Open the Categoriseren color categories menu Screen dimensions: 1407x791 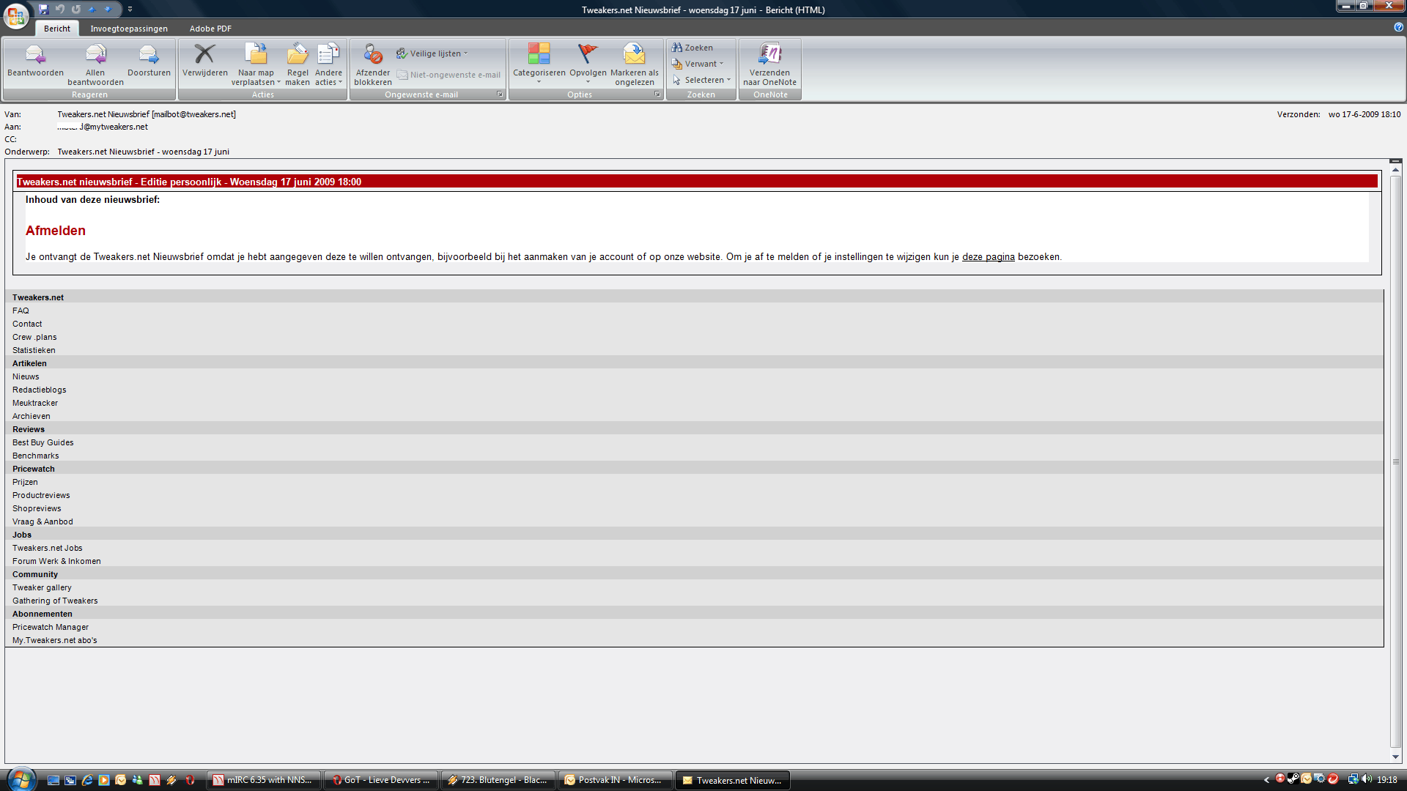pyautogui.click(x=539, y=63)
